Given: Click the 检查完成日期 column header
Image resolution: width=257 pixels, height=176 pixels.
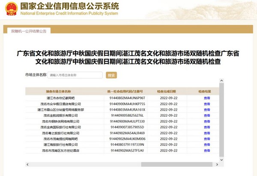Looking at the screenshot, I should click(166, 91).
